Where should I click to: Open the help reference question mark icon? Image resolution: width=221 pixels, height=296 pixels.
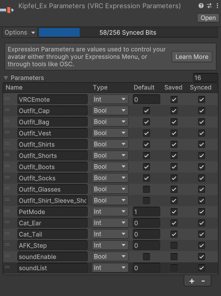coord(201,6)
